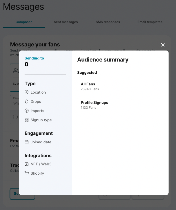Image resolution: width=176 pixels, height=210 pixels.
Task: Click the Shopify cart icon
Action: point(27,173)
